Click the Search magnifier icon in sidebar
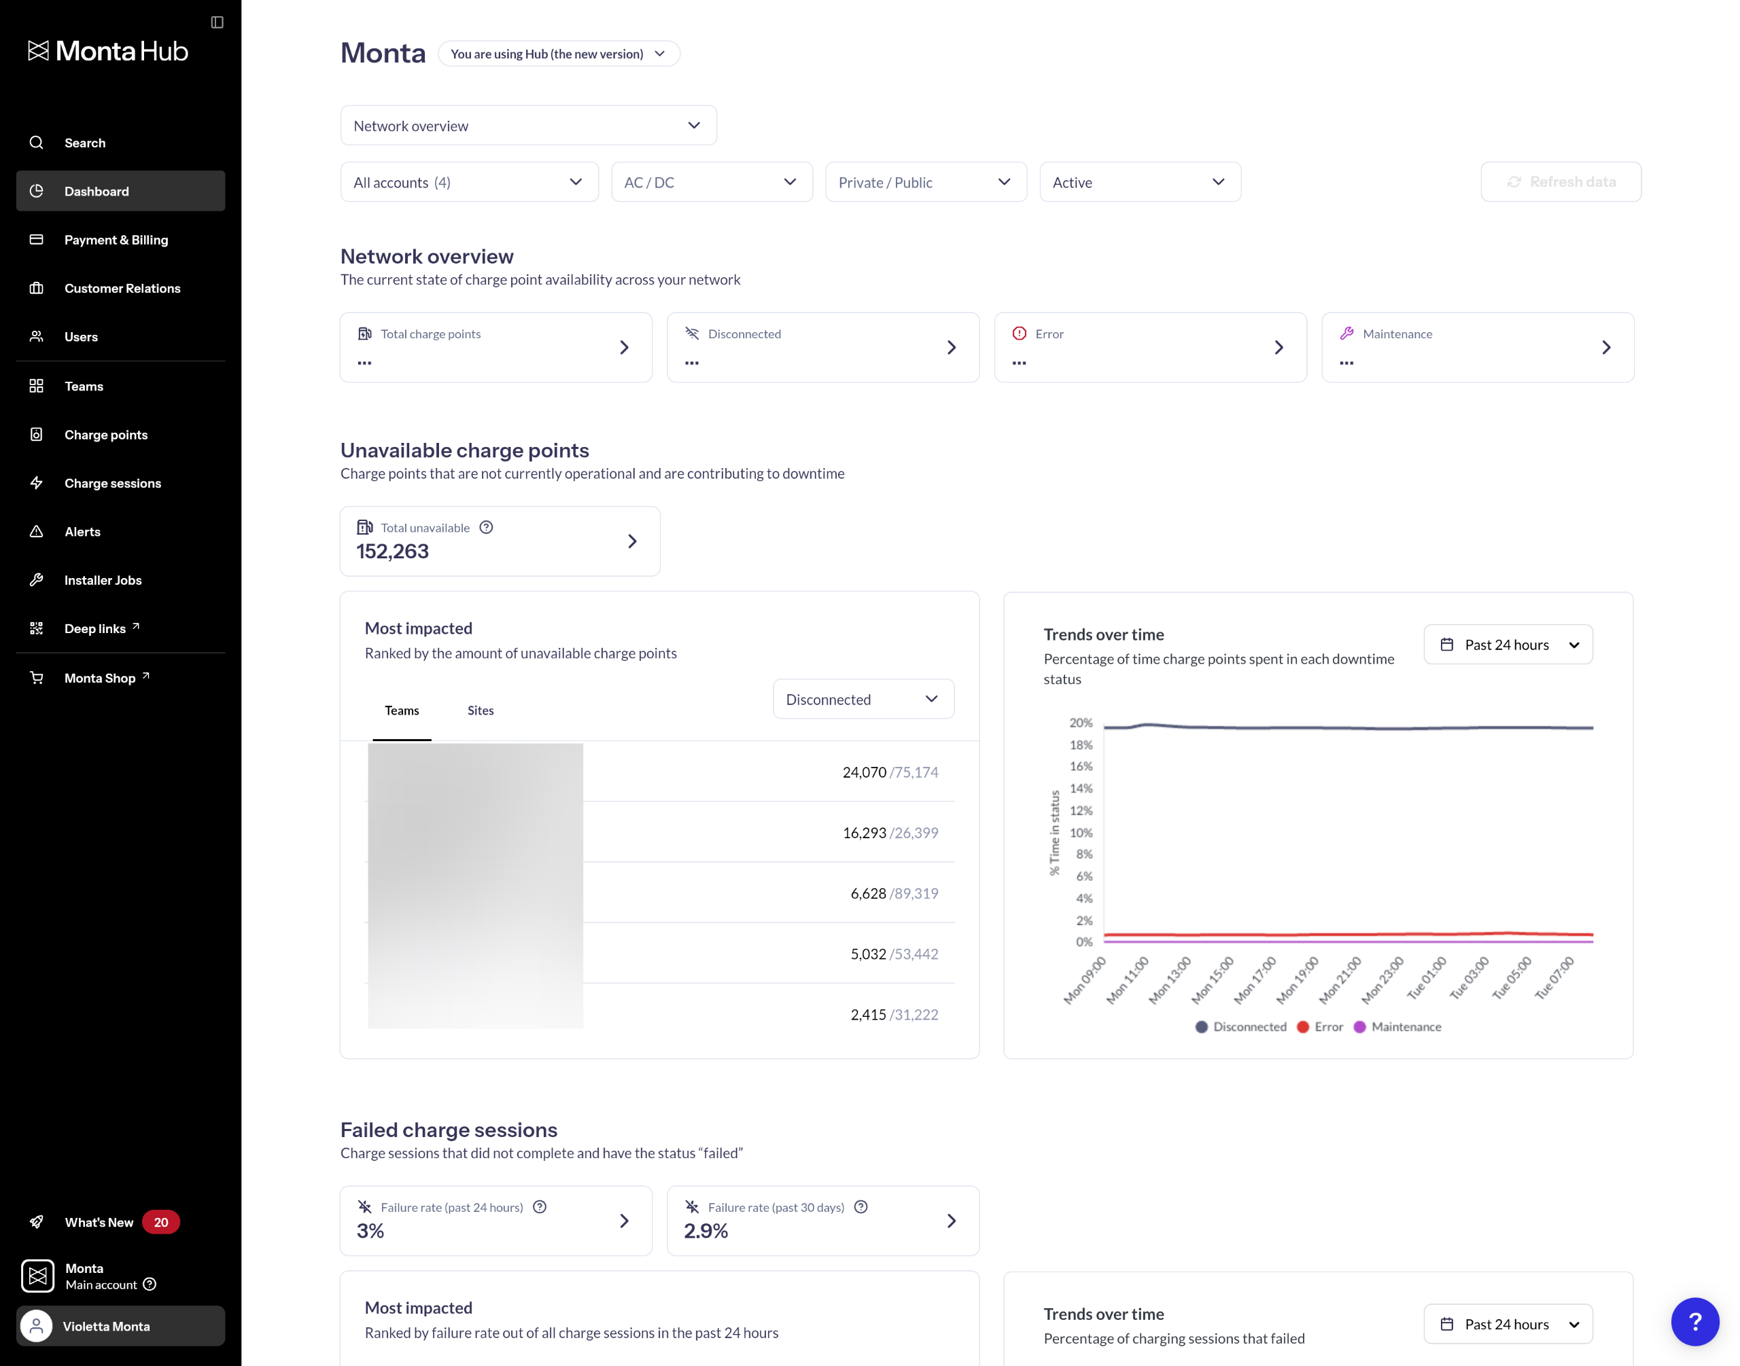1740x1366 pixels. pos(37,143)
